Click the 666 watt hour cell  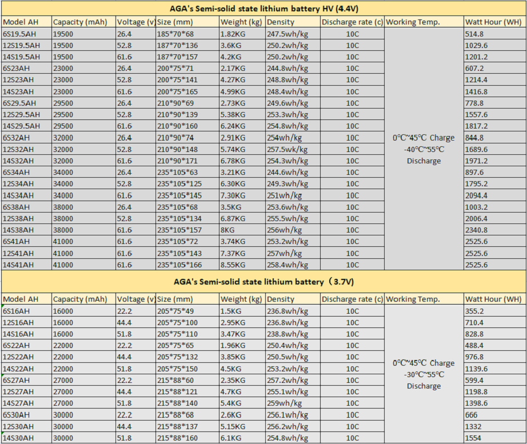(x=495, y=415)
